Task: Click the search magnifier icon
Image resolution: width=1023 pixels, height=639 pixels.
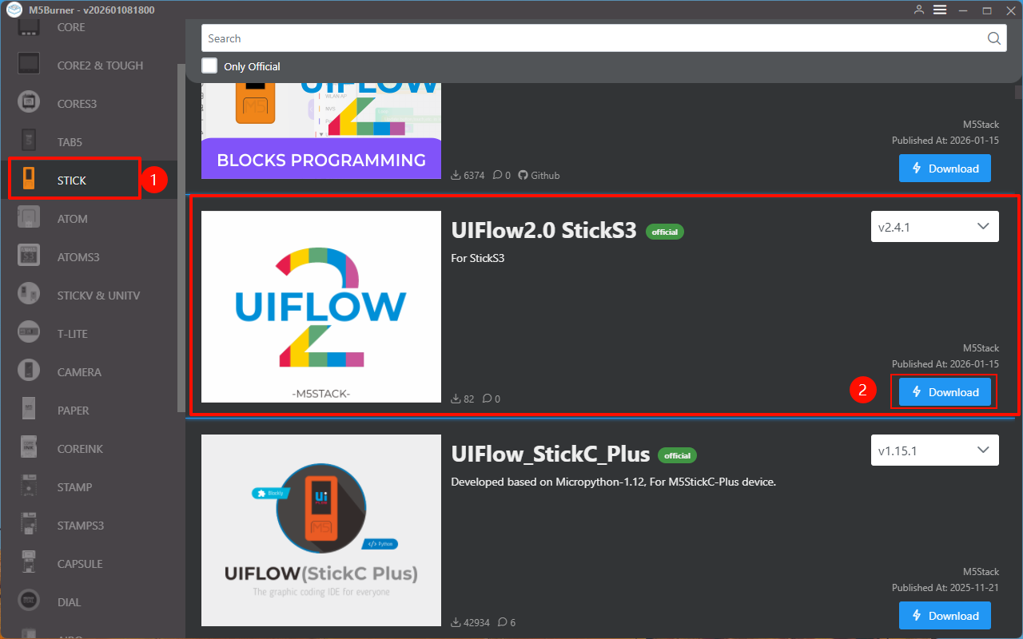Action: coord(993,38)
